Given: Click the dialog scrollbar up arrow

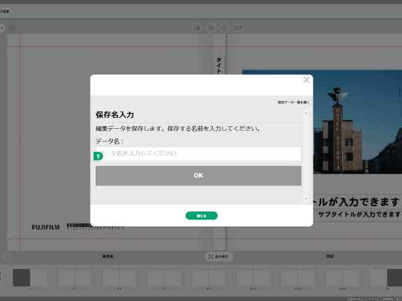Looking at the screenshot, I should tap(306, 113).
